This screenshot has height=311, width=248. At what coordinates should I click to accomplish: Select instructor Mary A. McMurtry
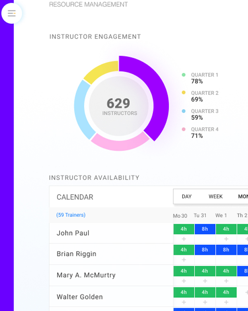pyautogui.click(x=86, y=275)
